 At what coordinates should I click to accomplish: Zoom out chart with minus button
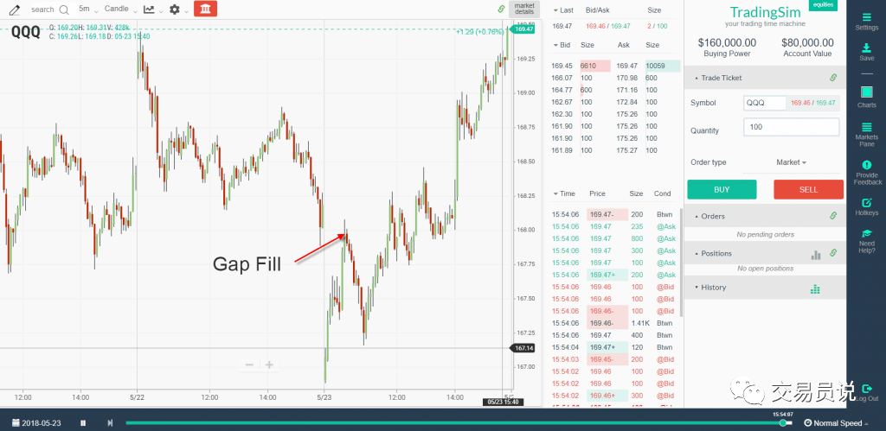249,364
